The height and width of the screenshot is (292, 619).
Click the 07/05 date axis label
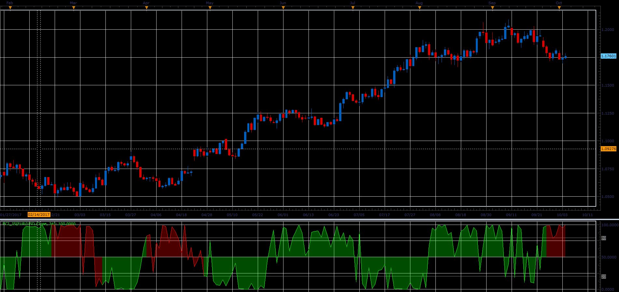click(x=359, y=215)
